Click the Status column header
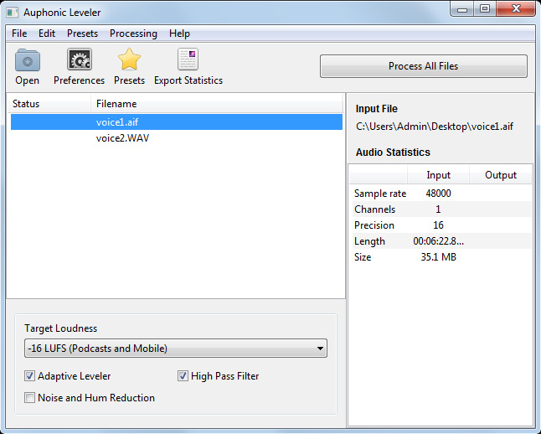Screen dimensions: 541x434 (x=26, y=104)
